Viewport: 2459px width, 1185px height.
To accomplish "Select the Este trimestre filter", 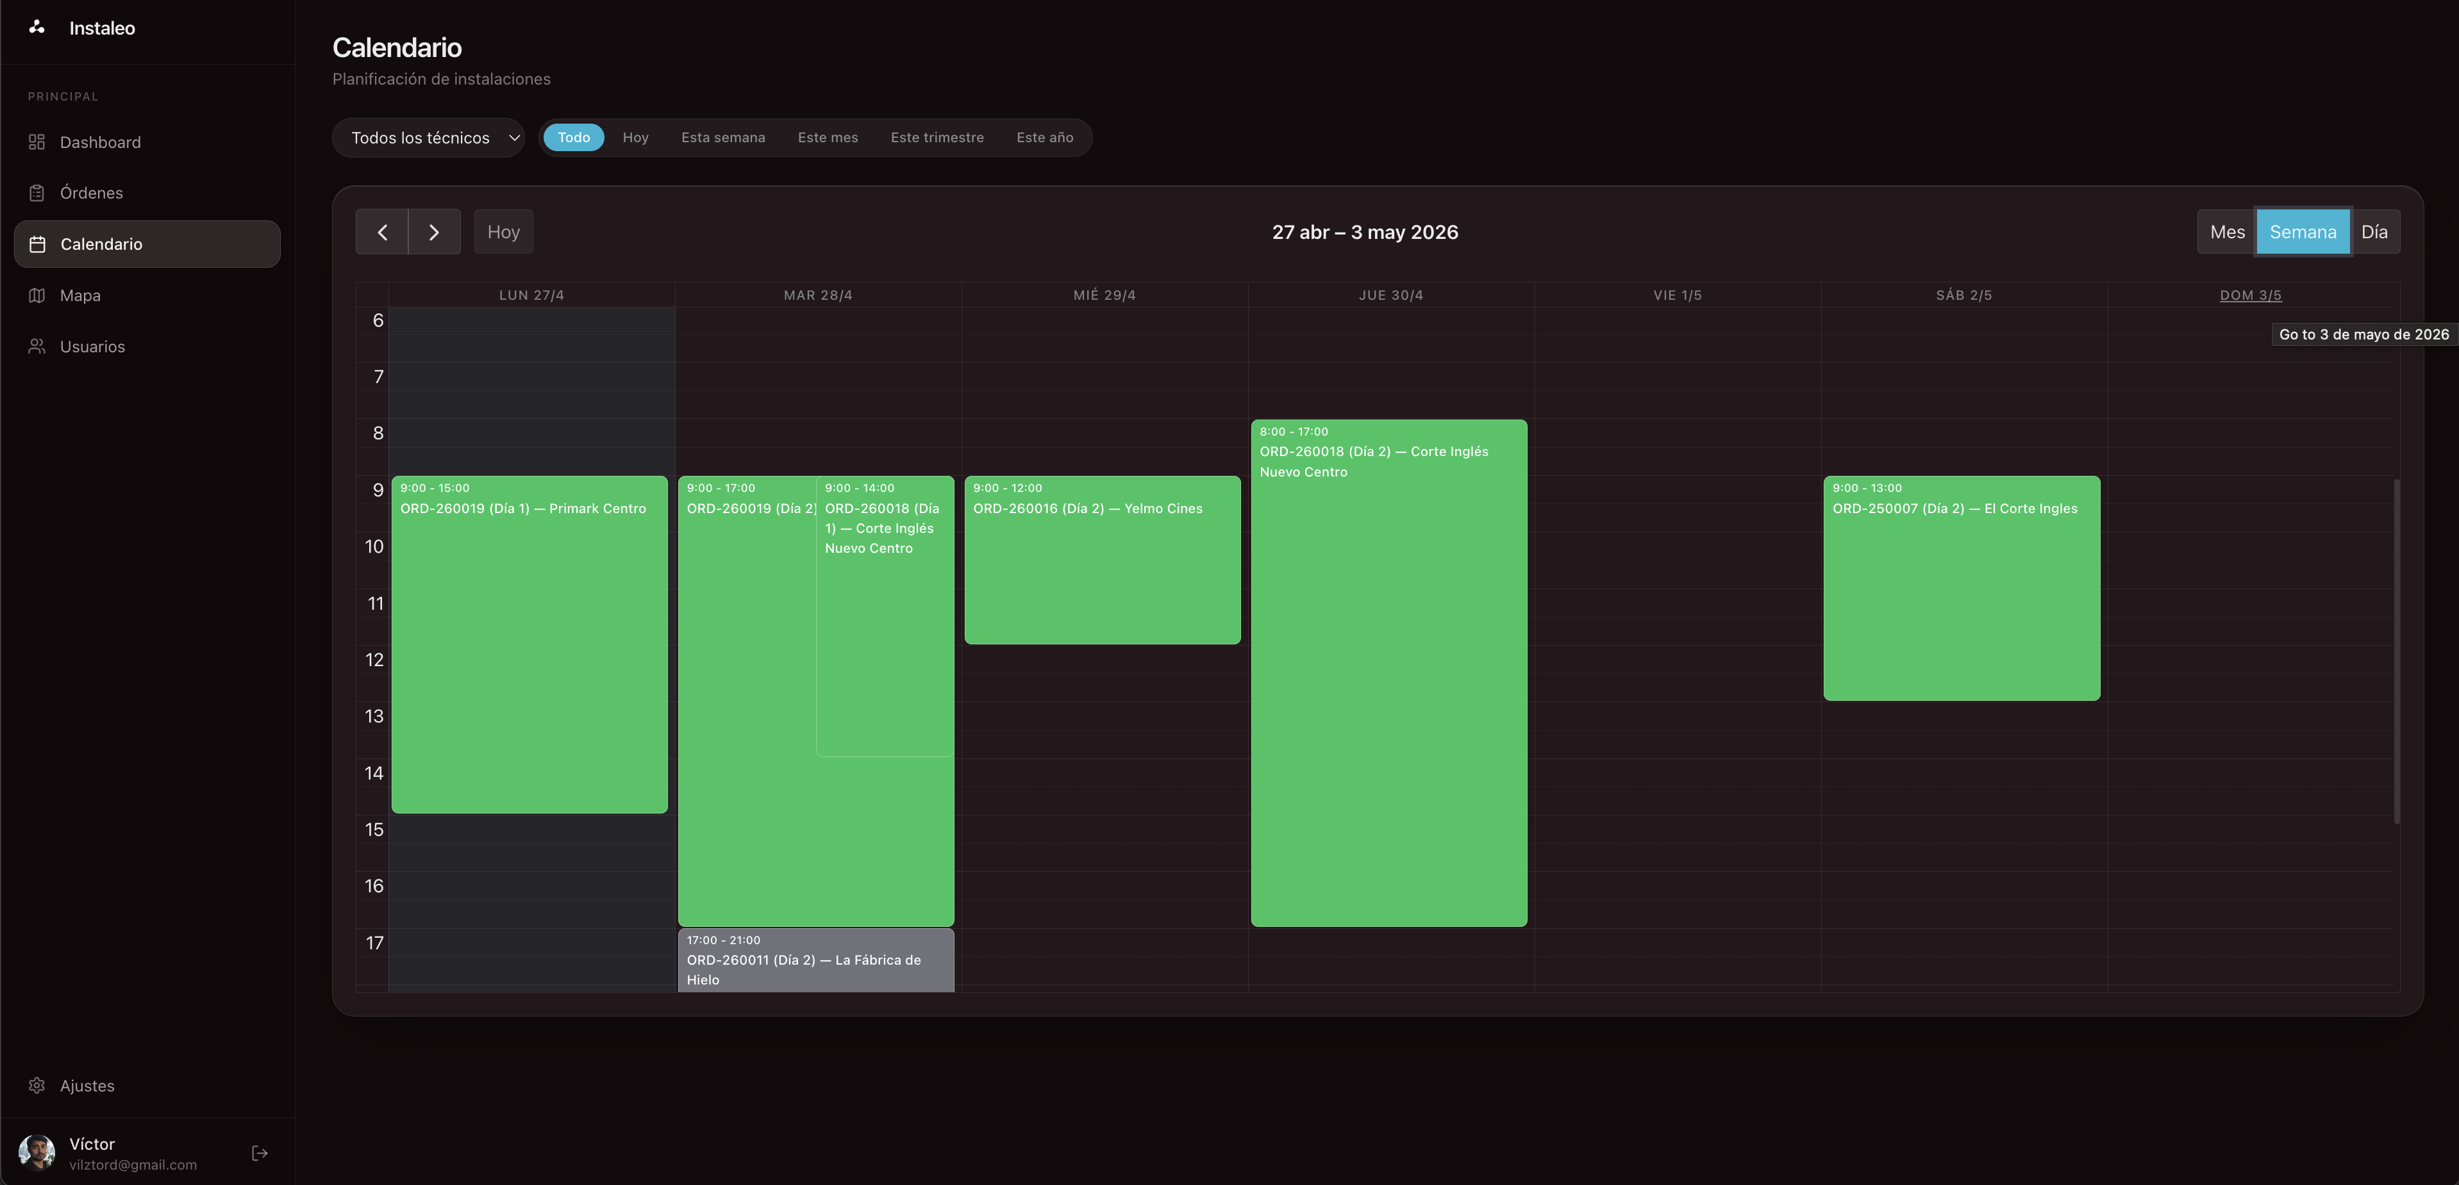I will tap(937, 137).
